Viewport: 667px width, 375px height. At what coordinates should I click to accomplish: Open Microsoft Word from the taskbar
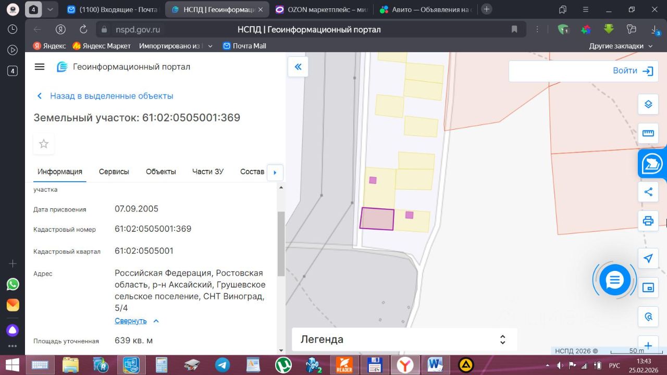435,365
